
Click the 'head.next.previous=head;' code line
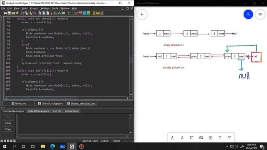pyautogui.click(x=45, y=56)
